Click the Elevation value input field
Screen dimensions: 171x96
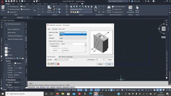(x=71, y=60)
